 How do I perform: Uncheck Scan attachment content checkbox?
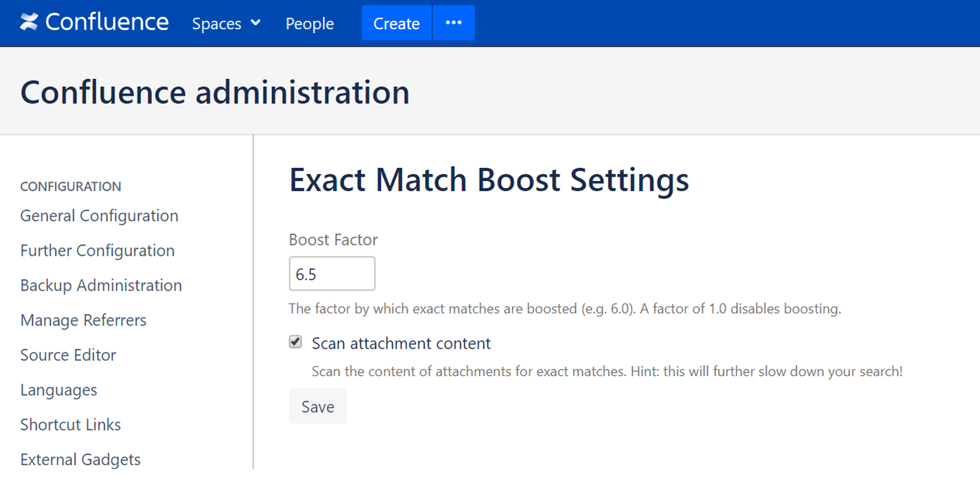point(296,342)
